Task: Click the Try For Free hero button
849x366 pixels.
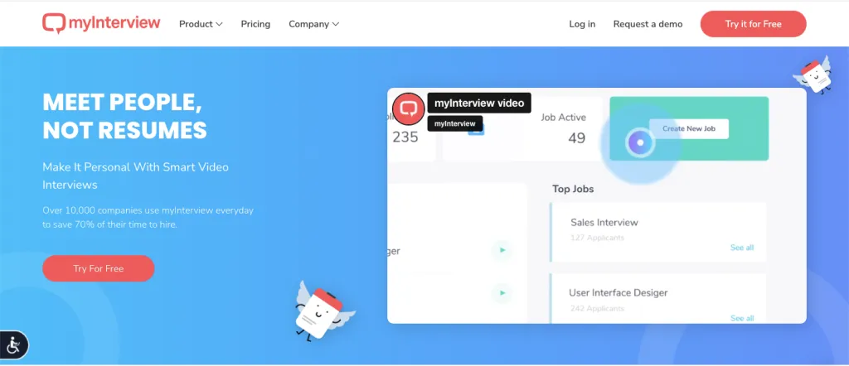Action: [99, 268]
